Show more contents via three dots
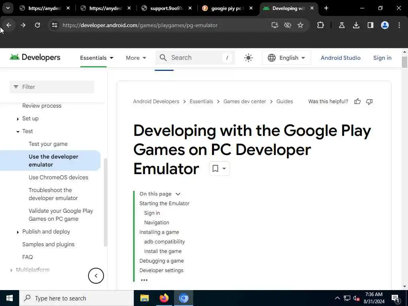This screenshot has height=306, width=408. (144, 280)
